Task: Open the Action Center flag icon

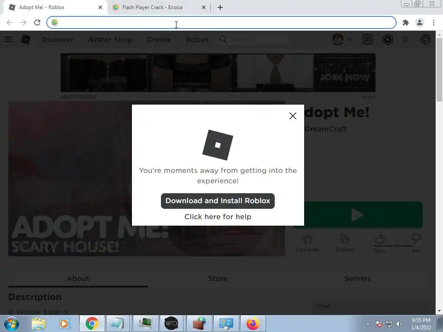Action: (379, 324)
